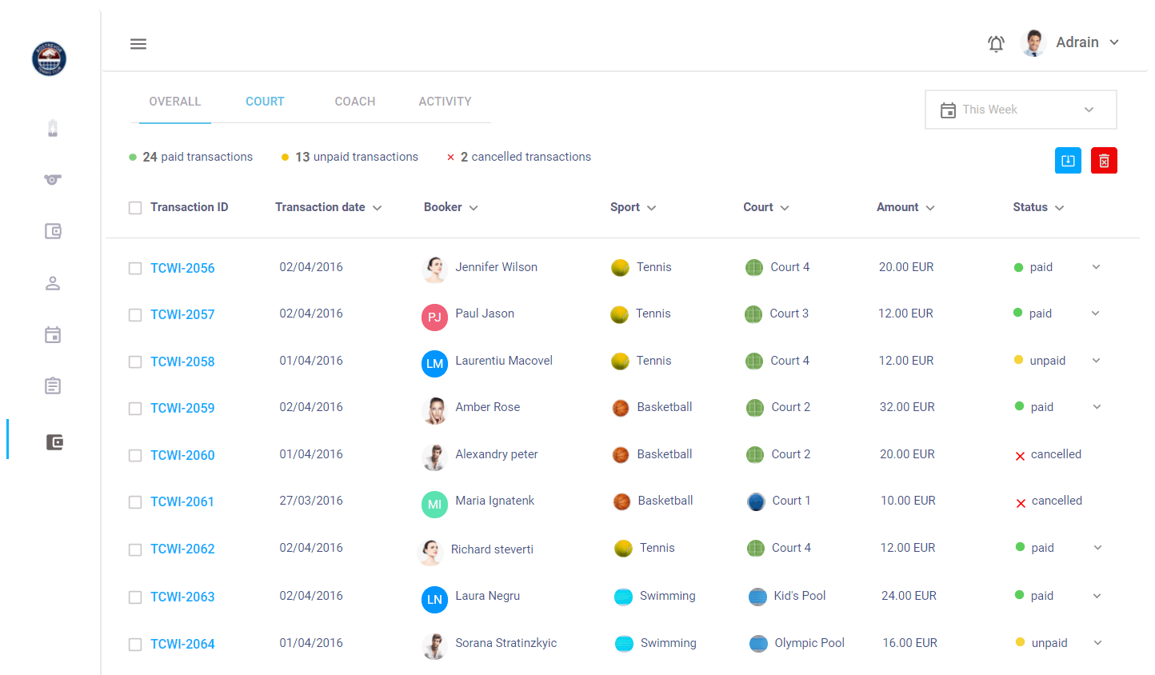Screen dimensions: 1155x675
Task: Click Kid's Pool icon
Action: (x=757, y=597)
